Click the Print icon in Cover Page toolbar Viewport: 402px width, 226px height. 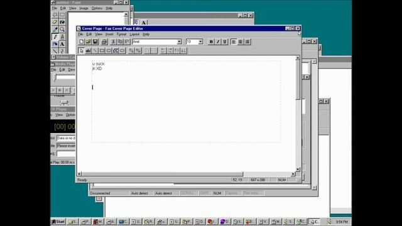click(x=104, y=41)
